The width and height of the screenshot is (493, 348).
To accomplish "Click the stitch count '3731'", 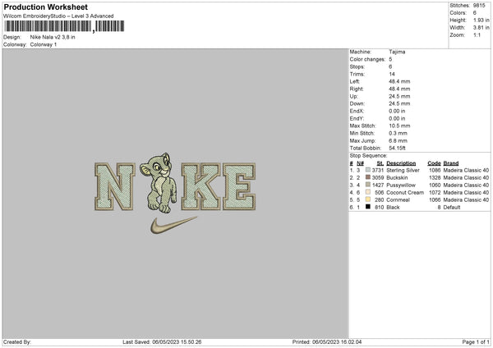I will (x=378, y=170).
